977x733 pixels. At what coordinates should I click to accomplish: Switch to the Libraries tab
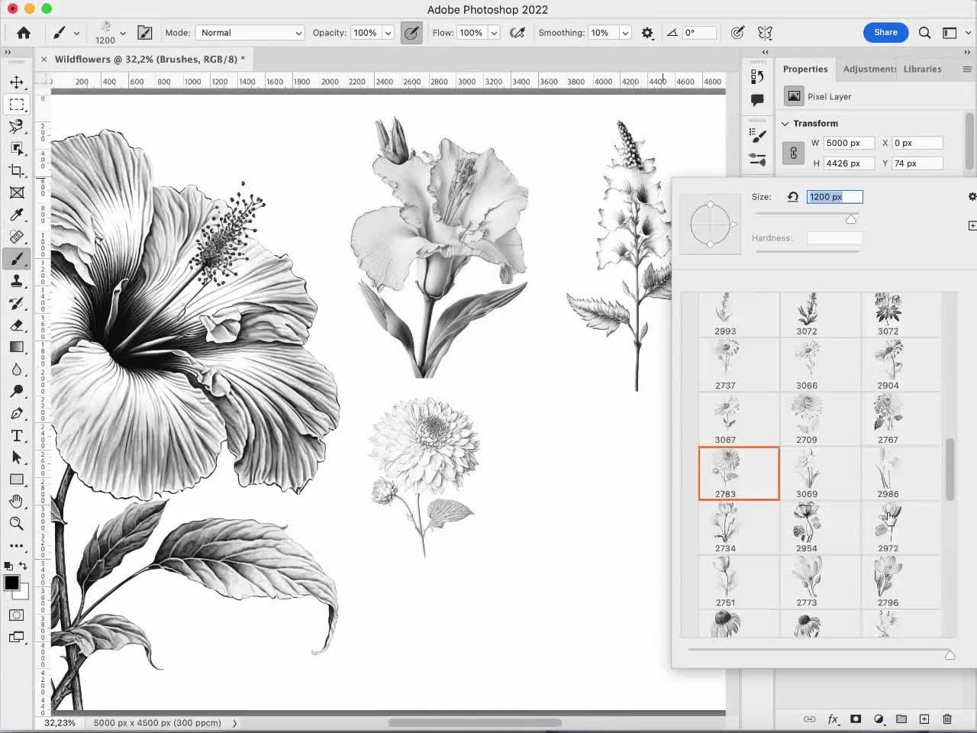pyautogui.click(x=922, y=69)
